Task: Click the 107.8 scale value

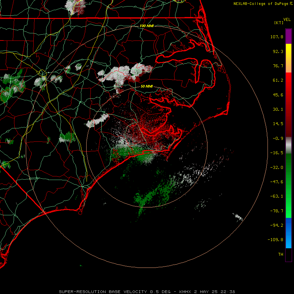Action: (277, 37)
